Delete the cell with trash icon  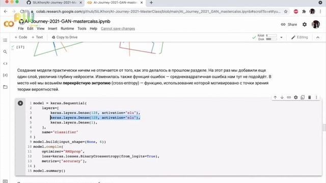tap(309, 97)
